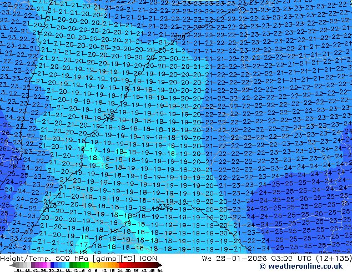This screenshot has width=352, height=272.
Task: Click the left gray arrow end of the color scale
Action: tap(12, 265)
